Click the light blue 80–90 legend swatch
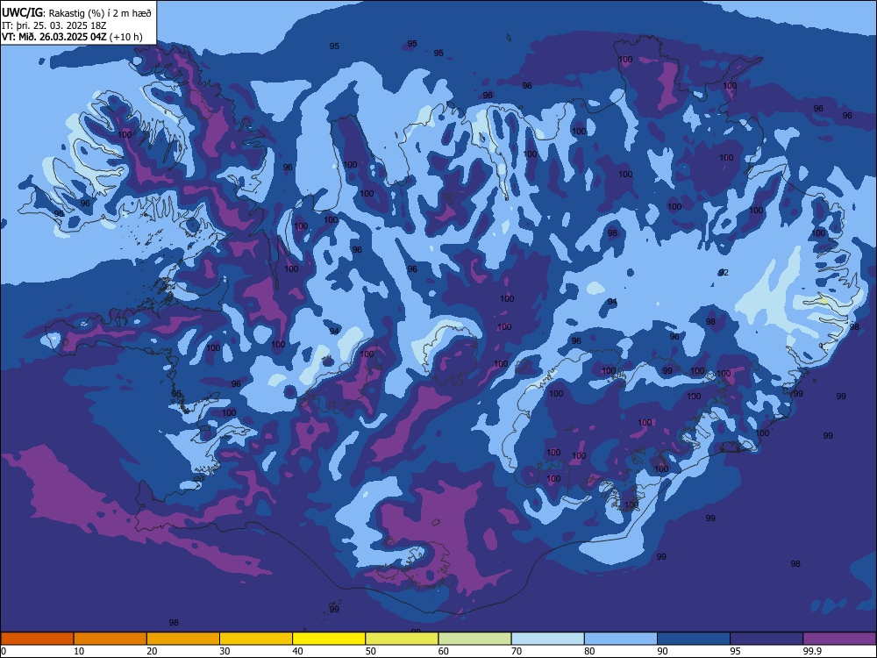Image resolution: width=877 pixels, height=658 pixels. pos(621,639)
